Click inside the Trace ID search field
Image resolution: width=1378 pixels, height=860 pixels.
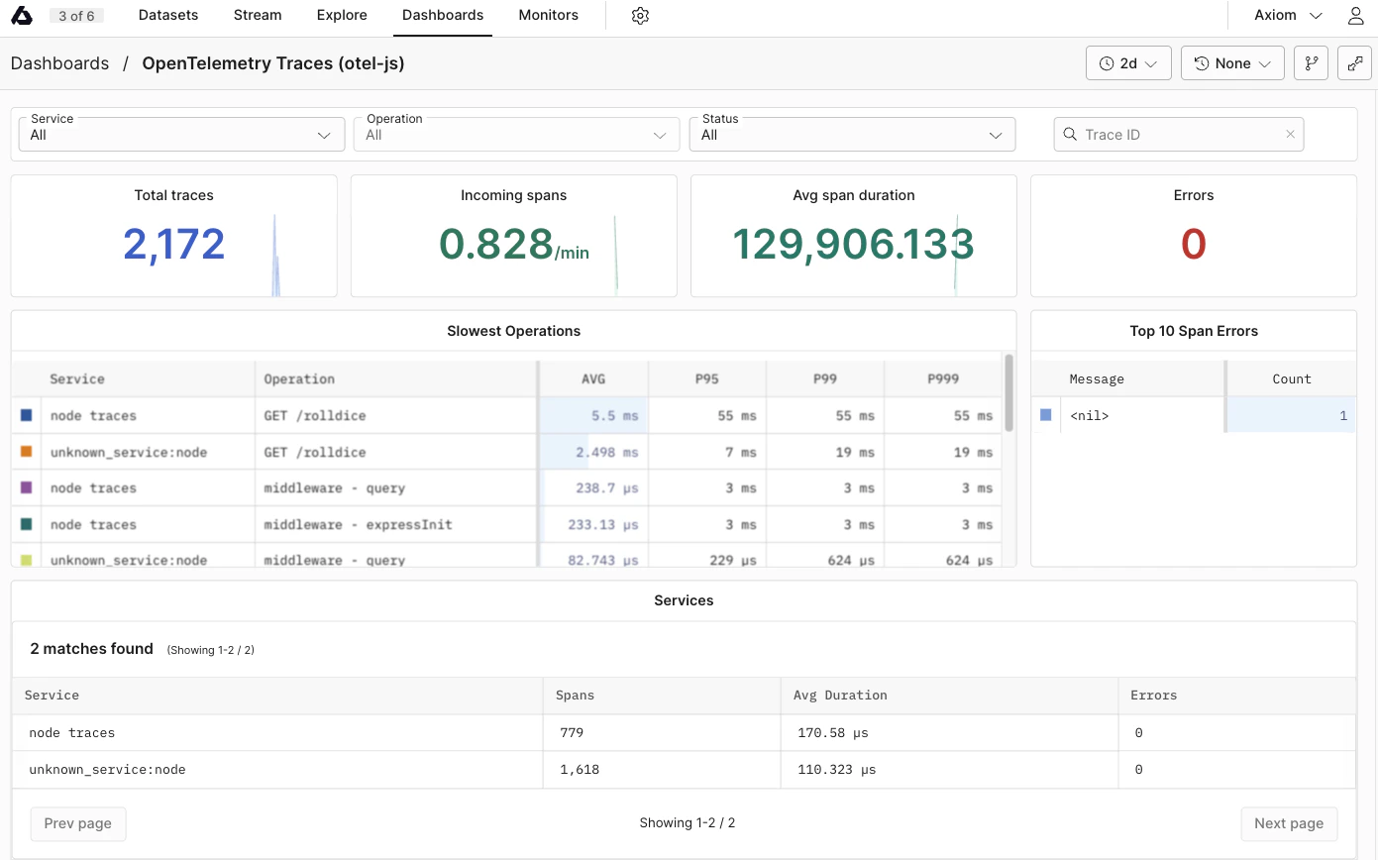point(1179,134)
